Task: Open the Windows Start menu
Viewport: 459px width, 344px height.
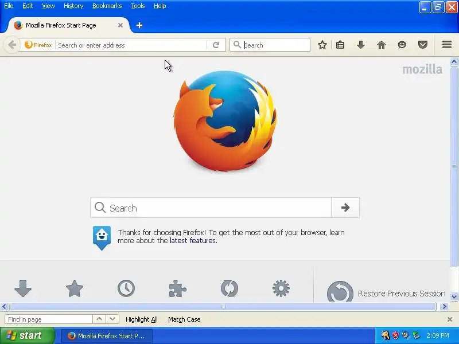Action: (27, 335)
